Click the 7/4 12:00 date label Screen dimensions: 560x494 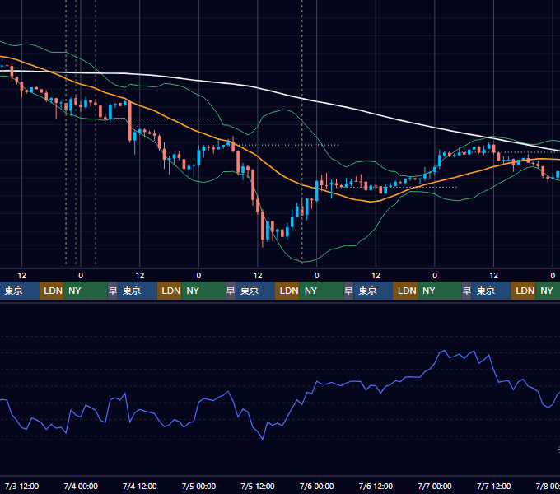[x=140, y=486]
